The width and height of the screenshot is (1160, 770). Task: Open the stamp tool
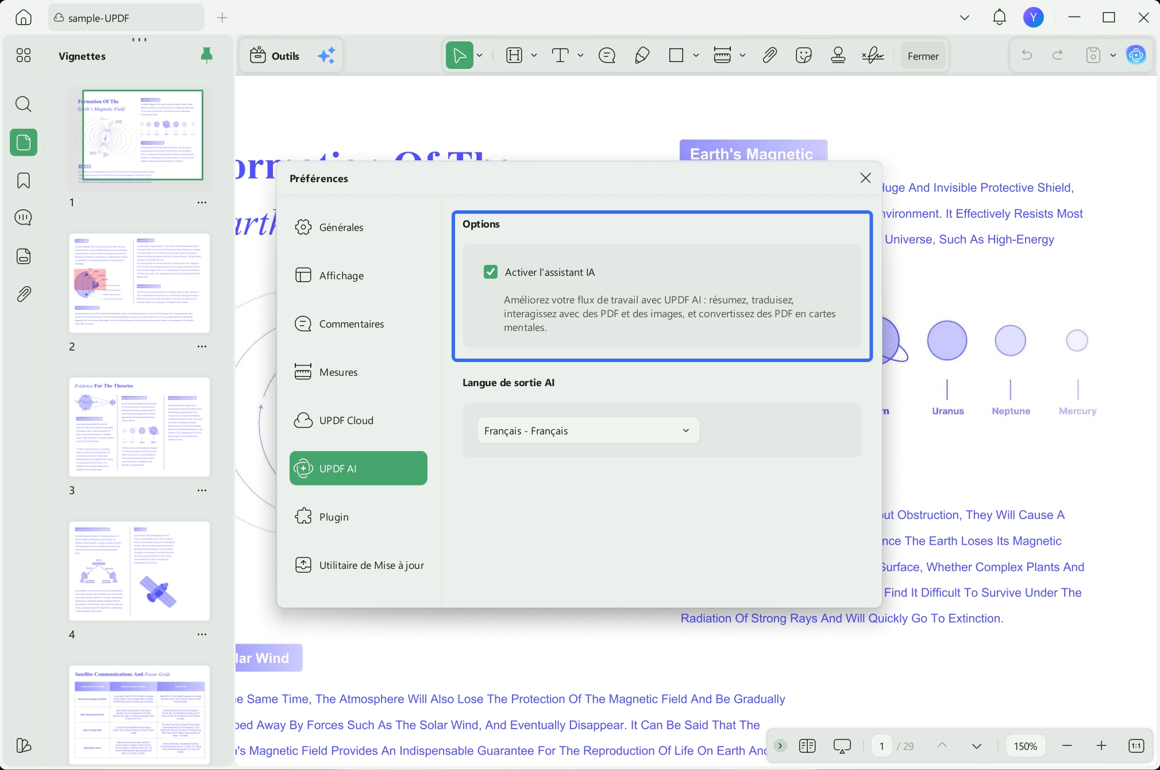click(838, 55)
